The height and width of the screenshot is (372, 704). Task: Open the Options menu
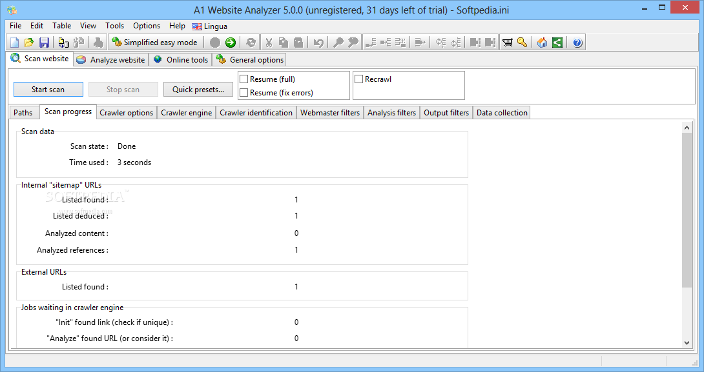[x=147, y=26]
